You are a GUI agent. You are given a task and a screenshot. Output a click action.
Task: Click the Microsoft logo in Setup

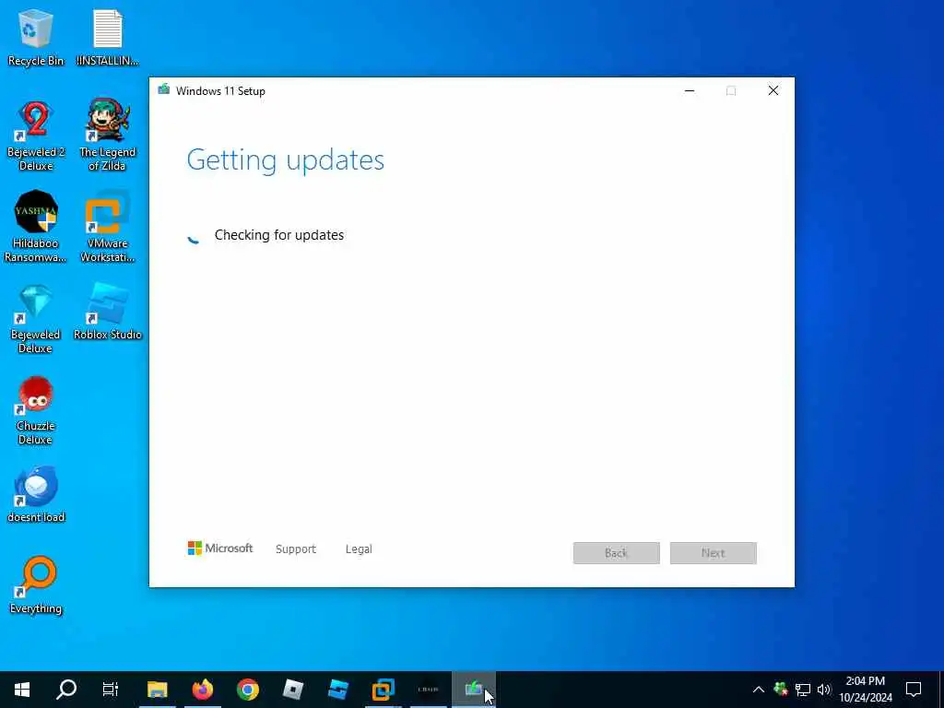coord(220,548)
